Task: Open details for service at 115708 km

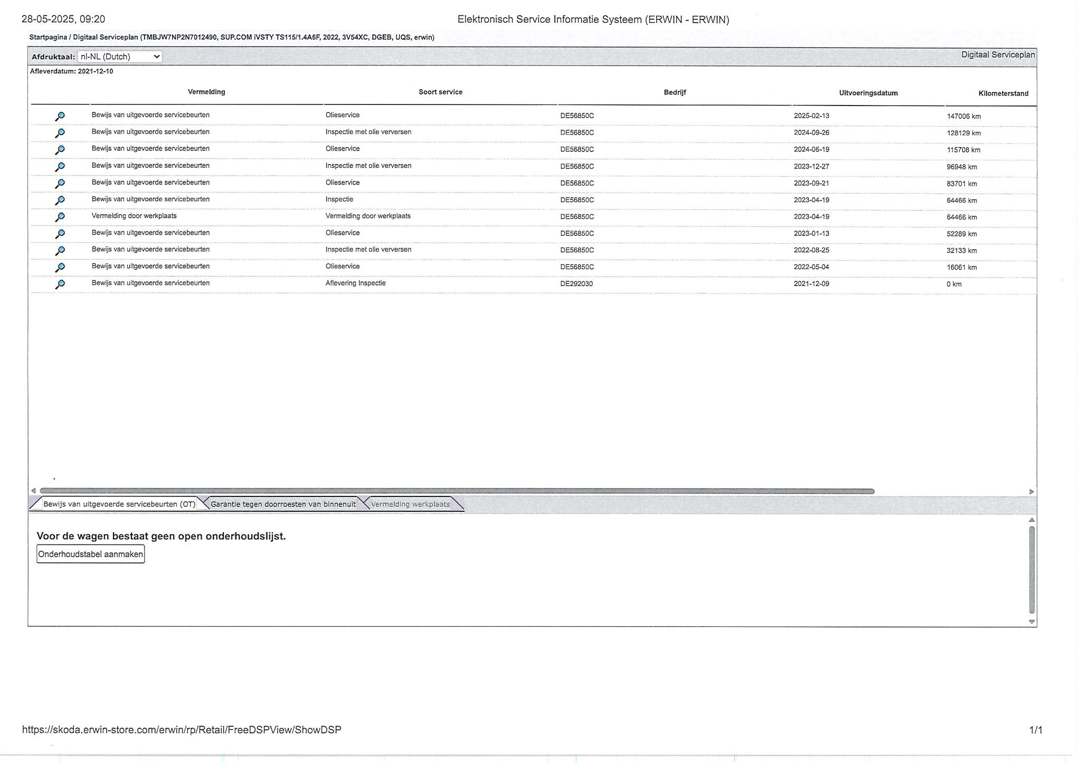Action: [60, 150]
